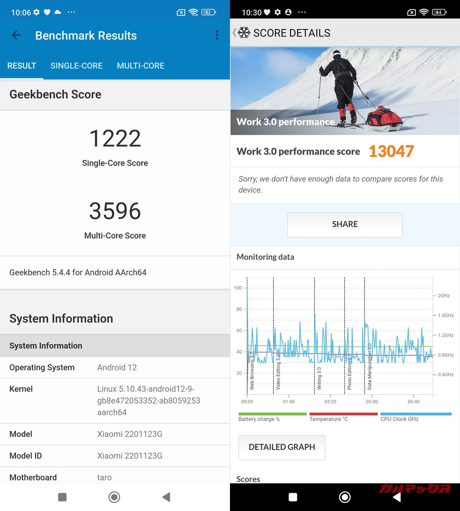
Task: Tap the Writing 3.0 marker in graph
Action: coord(319,378)
